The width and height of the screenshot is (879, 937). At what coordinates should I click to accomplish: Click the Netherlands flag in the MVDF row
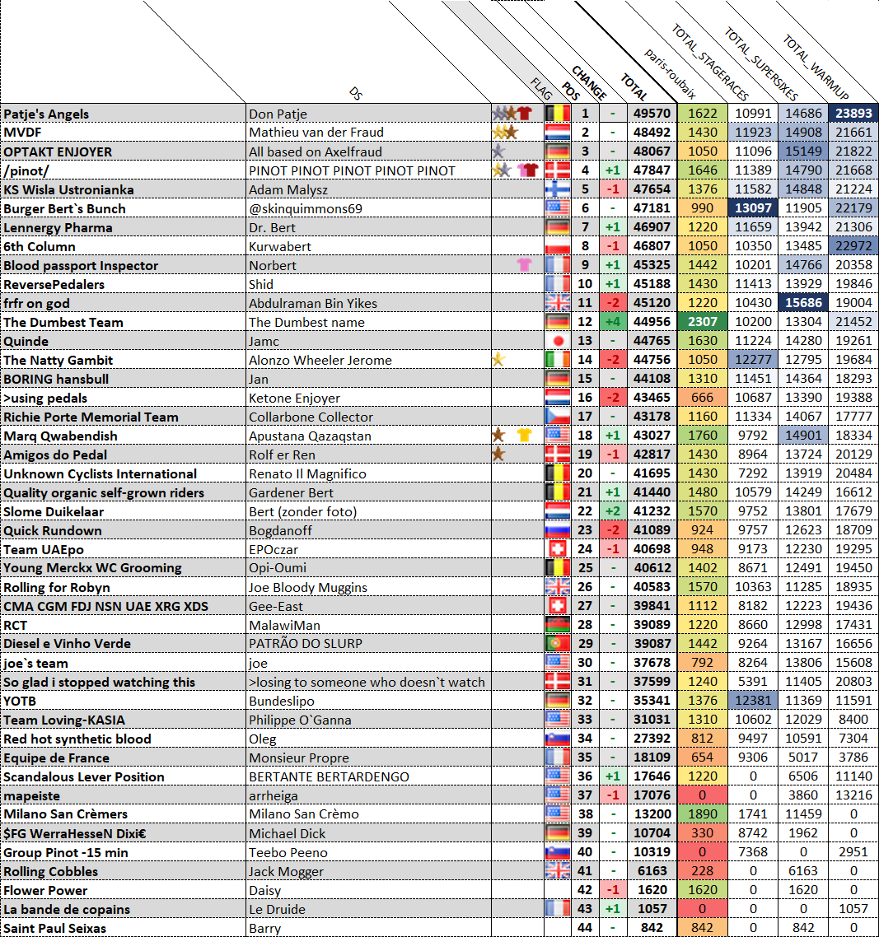[x=557, y=132]
